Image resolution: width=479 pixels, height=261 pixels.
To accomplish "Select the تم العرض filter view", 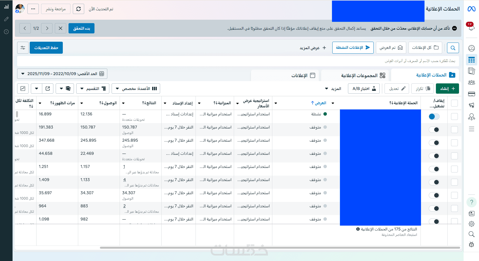I will (x=391, y=48).
